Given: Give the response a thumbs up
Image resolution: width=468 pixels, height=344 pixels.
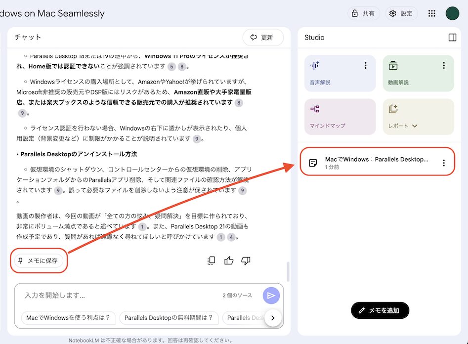Looking at the screenshot, I should 229,260.
